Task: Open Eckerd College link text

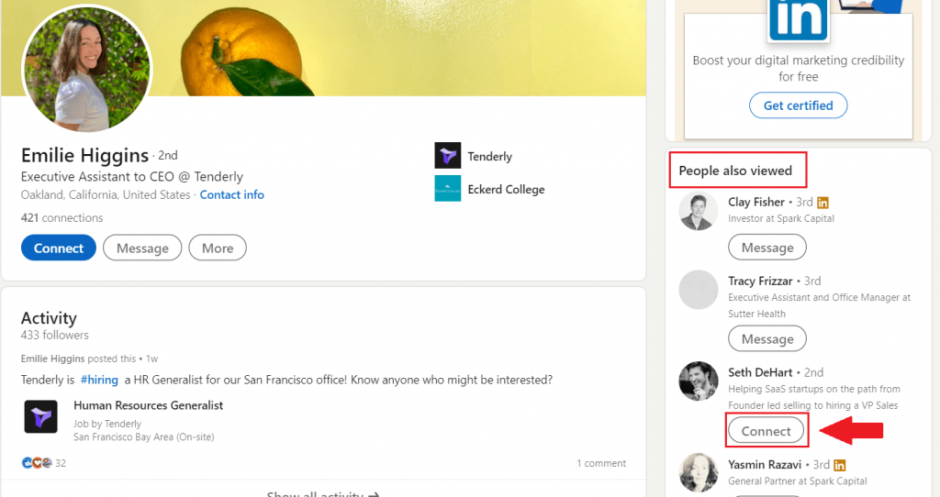Action: [x=506, y=189]
